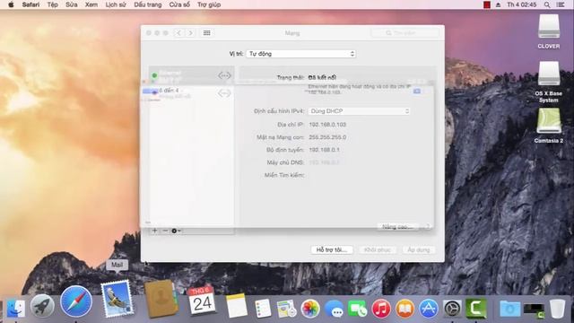The height and width of the screenshot is (323, 574).
Task: Open Notes from the Dock
Action: (x=237, y=305)
